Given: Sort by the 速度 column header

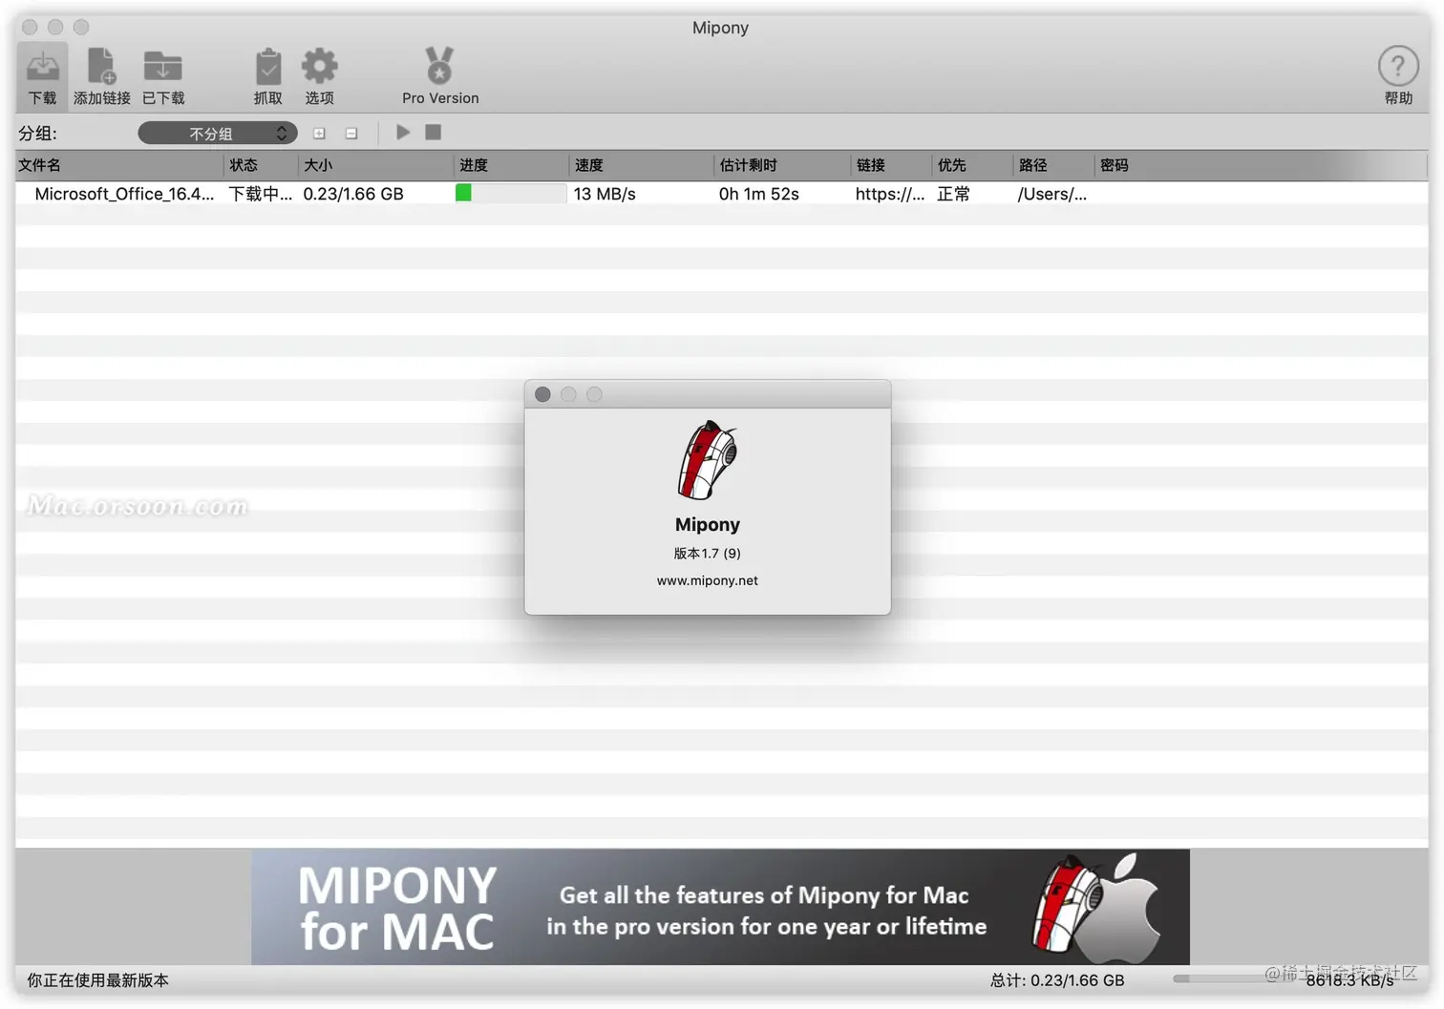Looking at the screenshot, I should pos(642,165).
